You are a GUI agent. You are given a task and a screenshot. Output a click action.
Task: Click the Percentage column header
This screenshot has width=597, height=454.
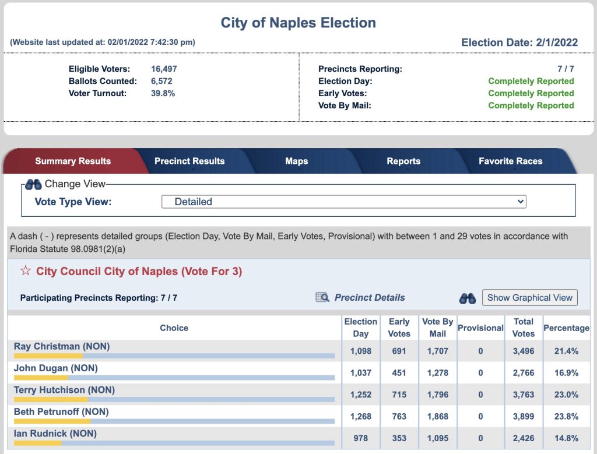tap(566, 328)
